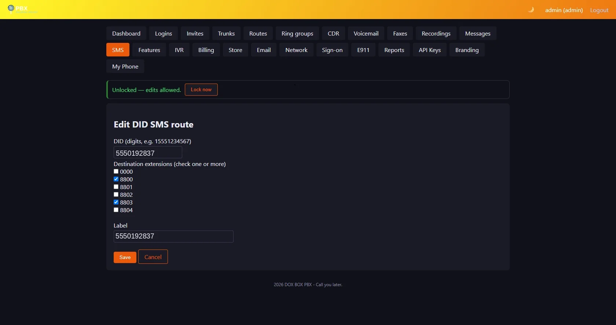Check the 8801 extension checkbox

click(x=116, y=186)
